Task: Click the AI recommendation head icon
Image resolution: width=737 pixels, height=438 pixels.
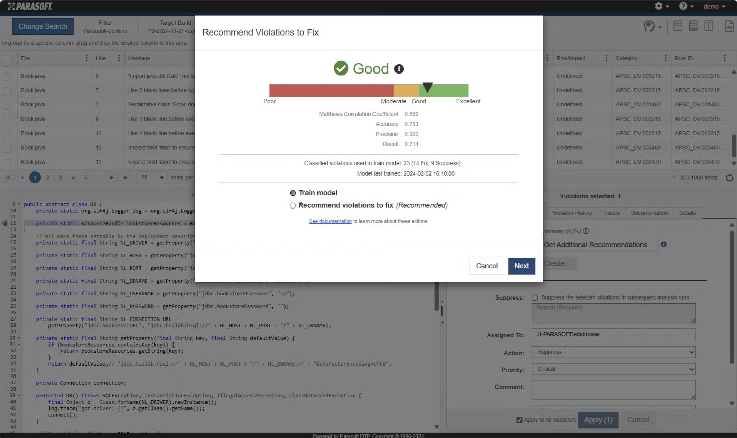Action: tap(649, 26)
